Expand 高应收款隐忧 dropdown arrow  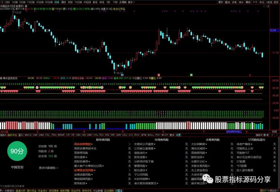pyautogui.click(x=92, y=144)
